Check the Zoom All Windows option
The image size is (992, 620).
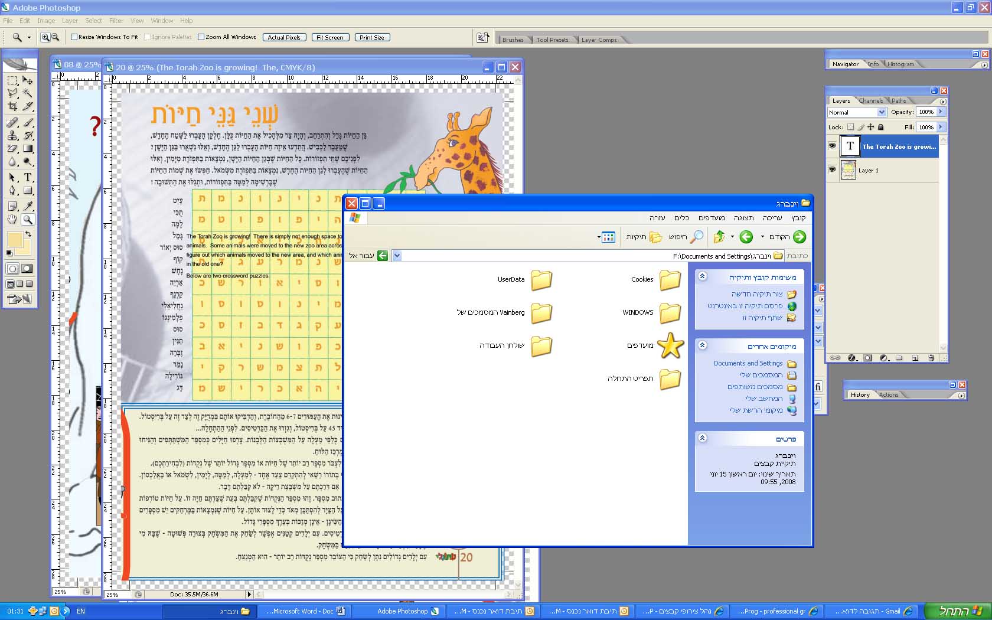(x=201, y=37)
